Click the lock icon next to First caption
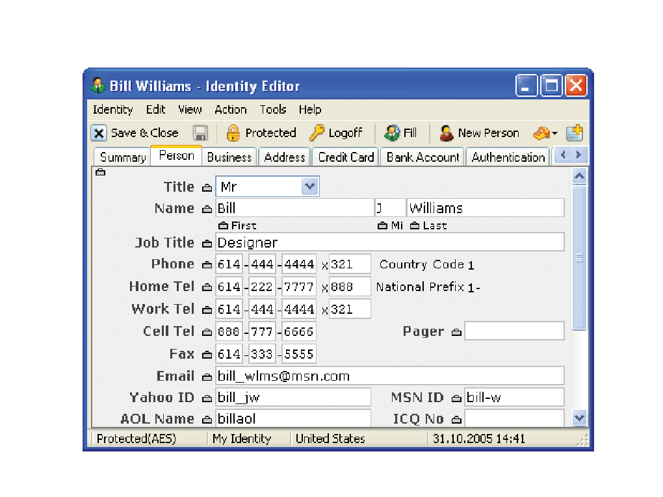 click(223, 225)
